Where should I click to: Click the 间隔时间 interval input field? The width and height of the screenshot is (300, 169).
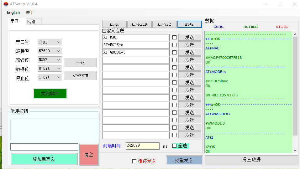pyautogui.click(x=142, y=146)
